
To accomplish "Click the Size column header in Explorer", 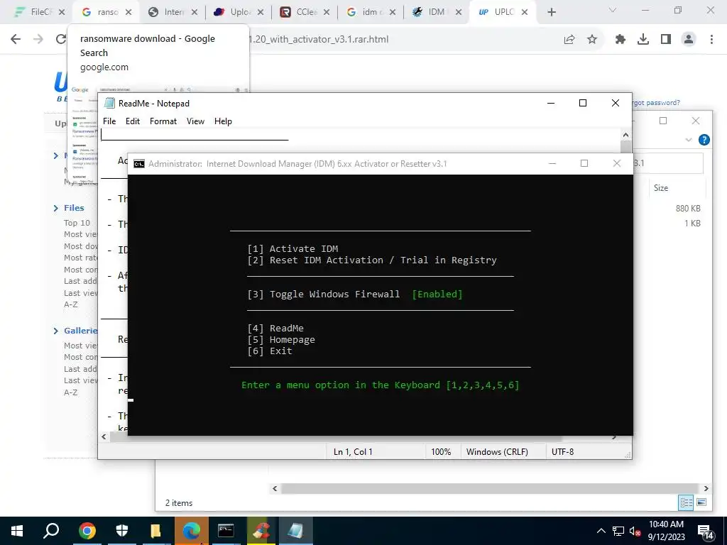I will (x=661, y=187).
